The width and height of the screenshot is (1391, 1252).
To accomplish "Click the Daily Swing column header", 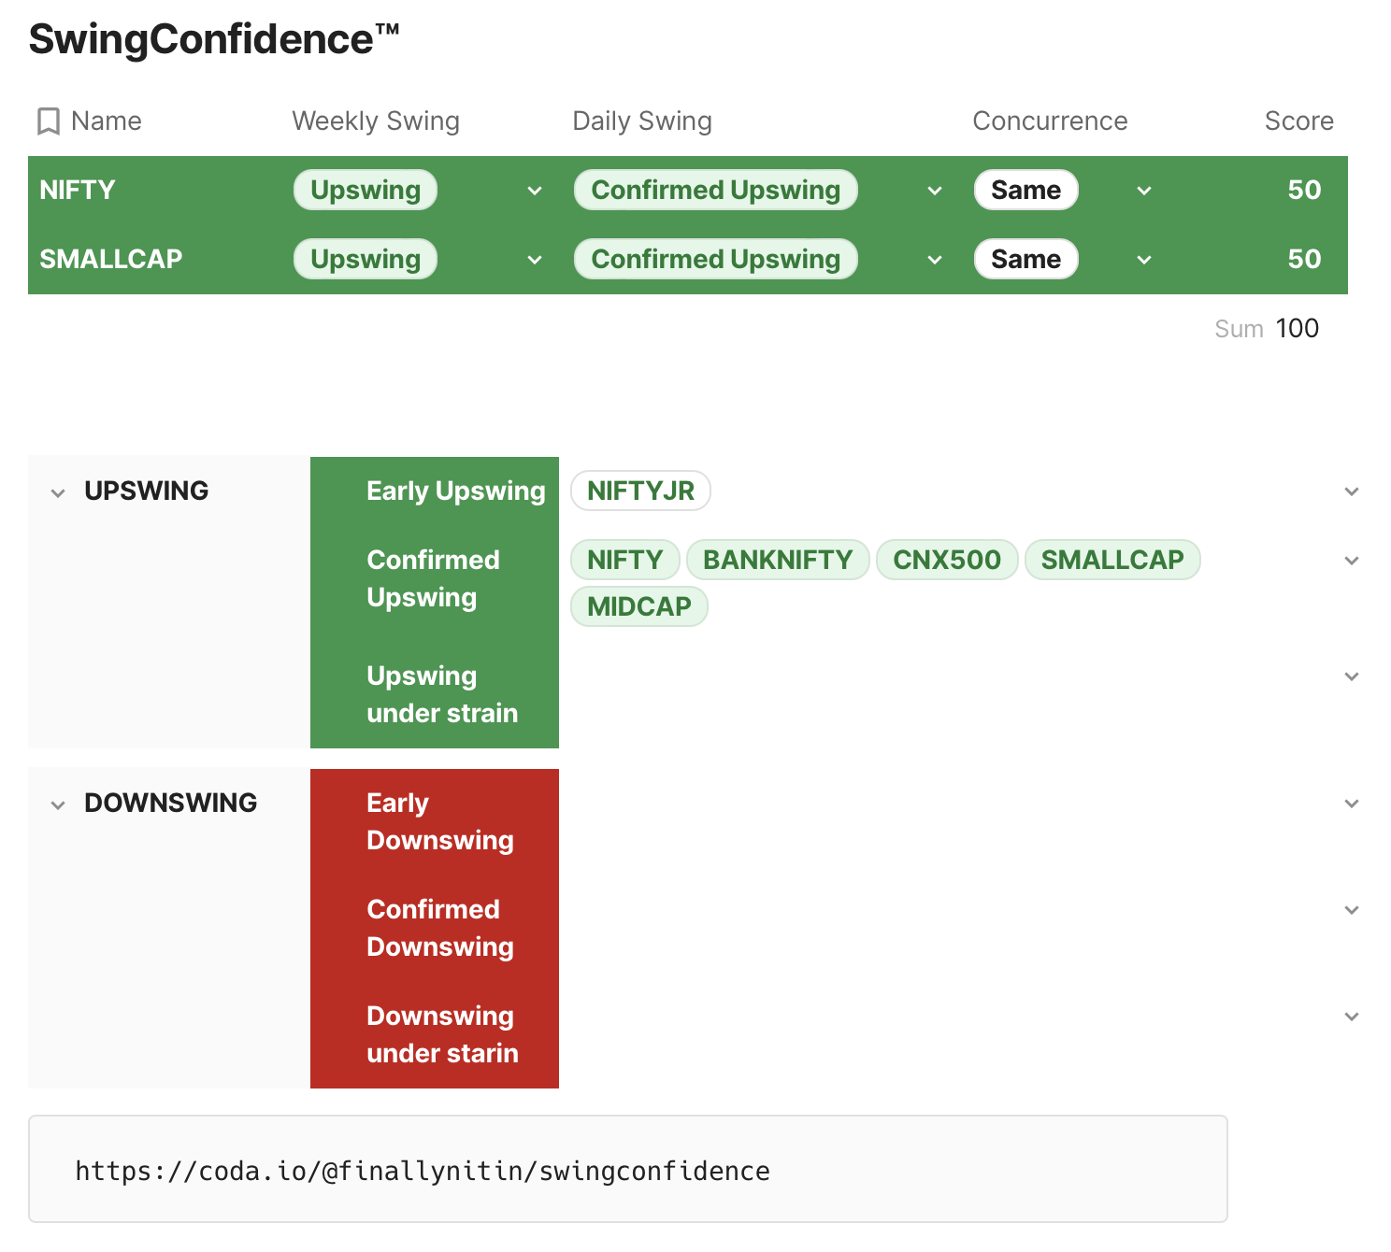I will (x=642, y=121).
